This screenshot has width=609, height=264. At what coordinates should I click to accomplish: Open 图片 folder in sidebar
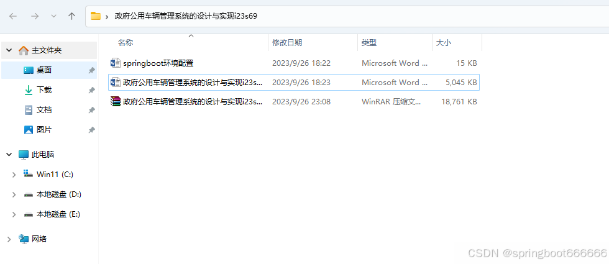44,130
